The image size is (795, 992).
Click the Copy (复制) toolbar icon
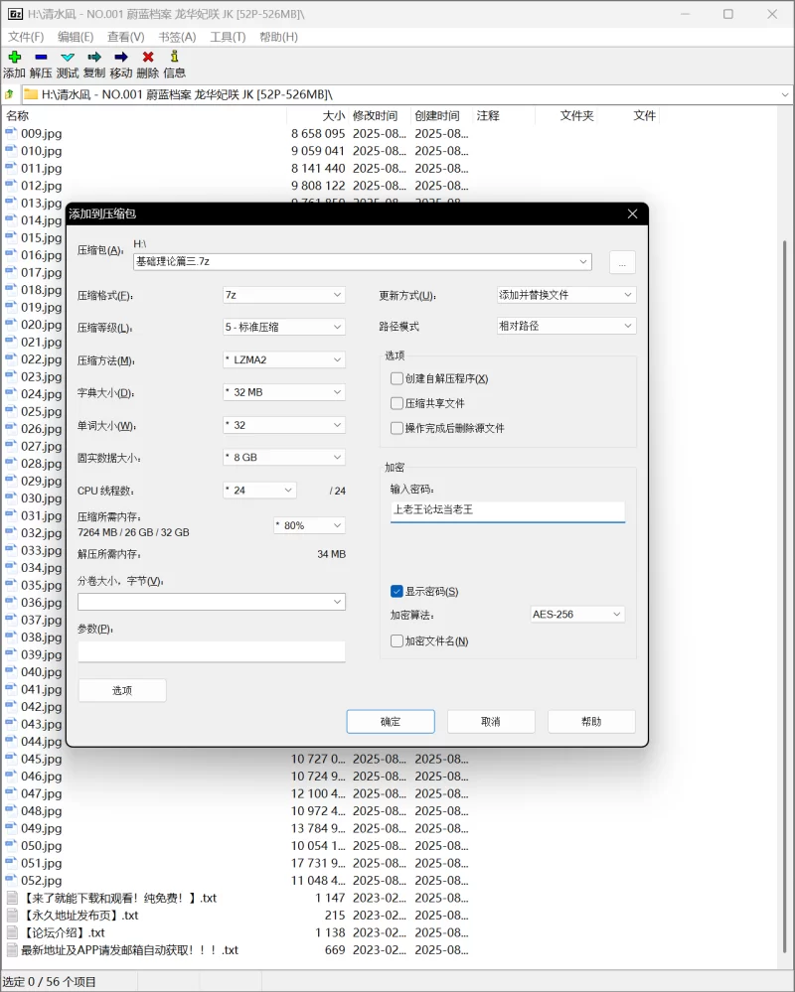[94, 58]
